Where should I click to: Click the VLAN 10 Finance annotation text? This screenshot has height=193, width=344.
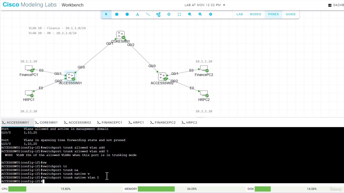pyautogui.click(x=57, y=28)
